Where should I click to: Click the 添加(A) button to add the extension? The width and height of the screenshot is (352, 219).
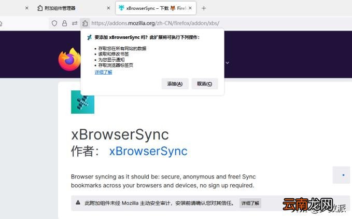click(x=175, y=84)
